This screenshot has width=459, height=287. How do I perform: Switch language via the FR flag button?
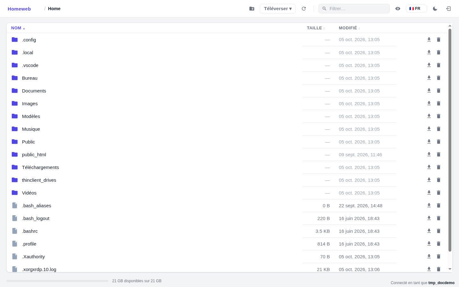(x=416, y=9)
